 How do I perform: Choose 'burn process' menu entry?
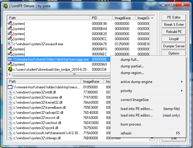tap(148, 124)
